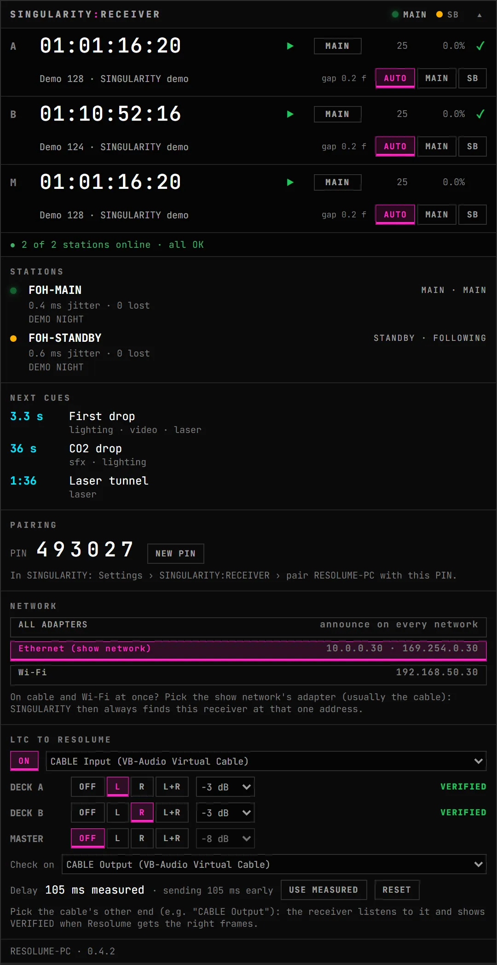Open the CABLE Input output device dropdown

pos(266,761)
